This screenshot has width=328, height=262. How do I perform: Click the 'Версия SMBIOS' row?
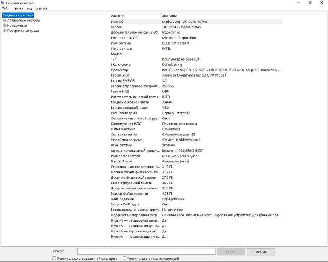point(196,80)
